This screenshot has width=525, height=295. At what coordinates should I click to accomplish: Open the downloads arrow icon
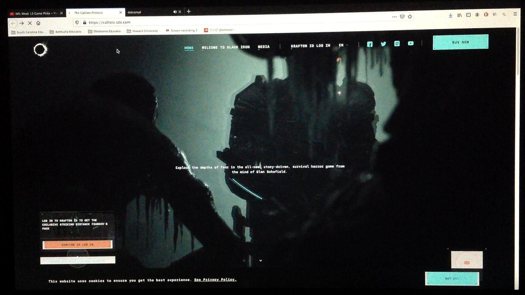pos(451,16)
